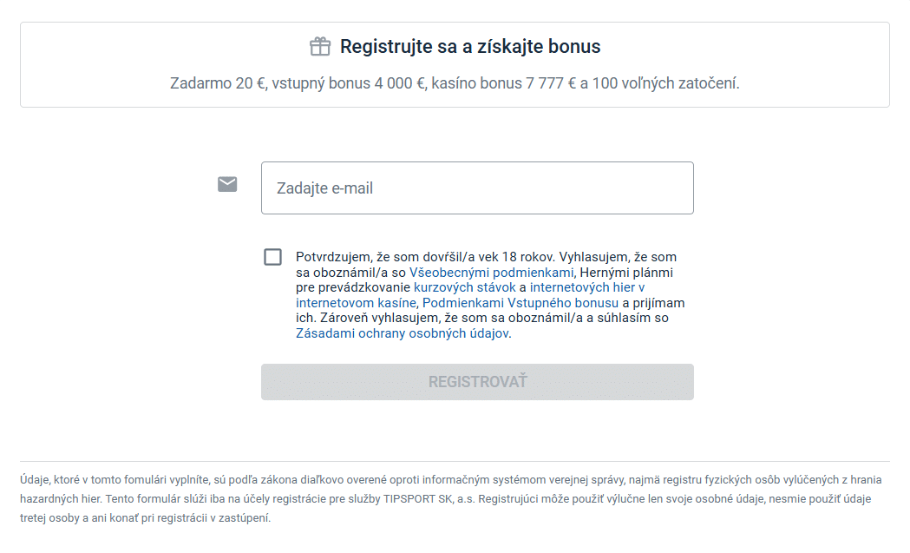
Task: Click the "Registrujte sa a získajte bonus" heading
Action: (470, 47)
